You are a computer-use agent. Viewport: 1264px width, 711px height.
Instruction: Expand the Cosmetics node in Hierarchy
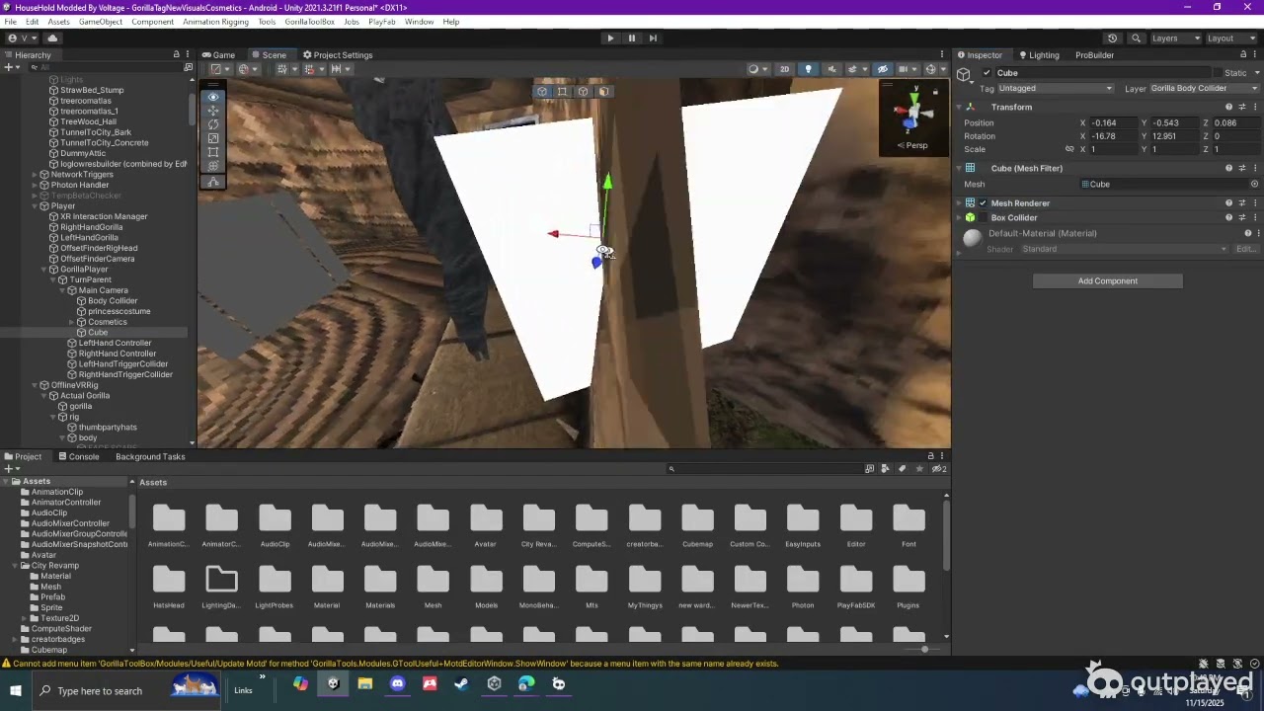(72, 322)
